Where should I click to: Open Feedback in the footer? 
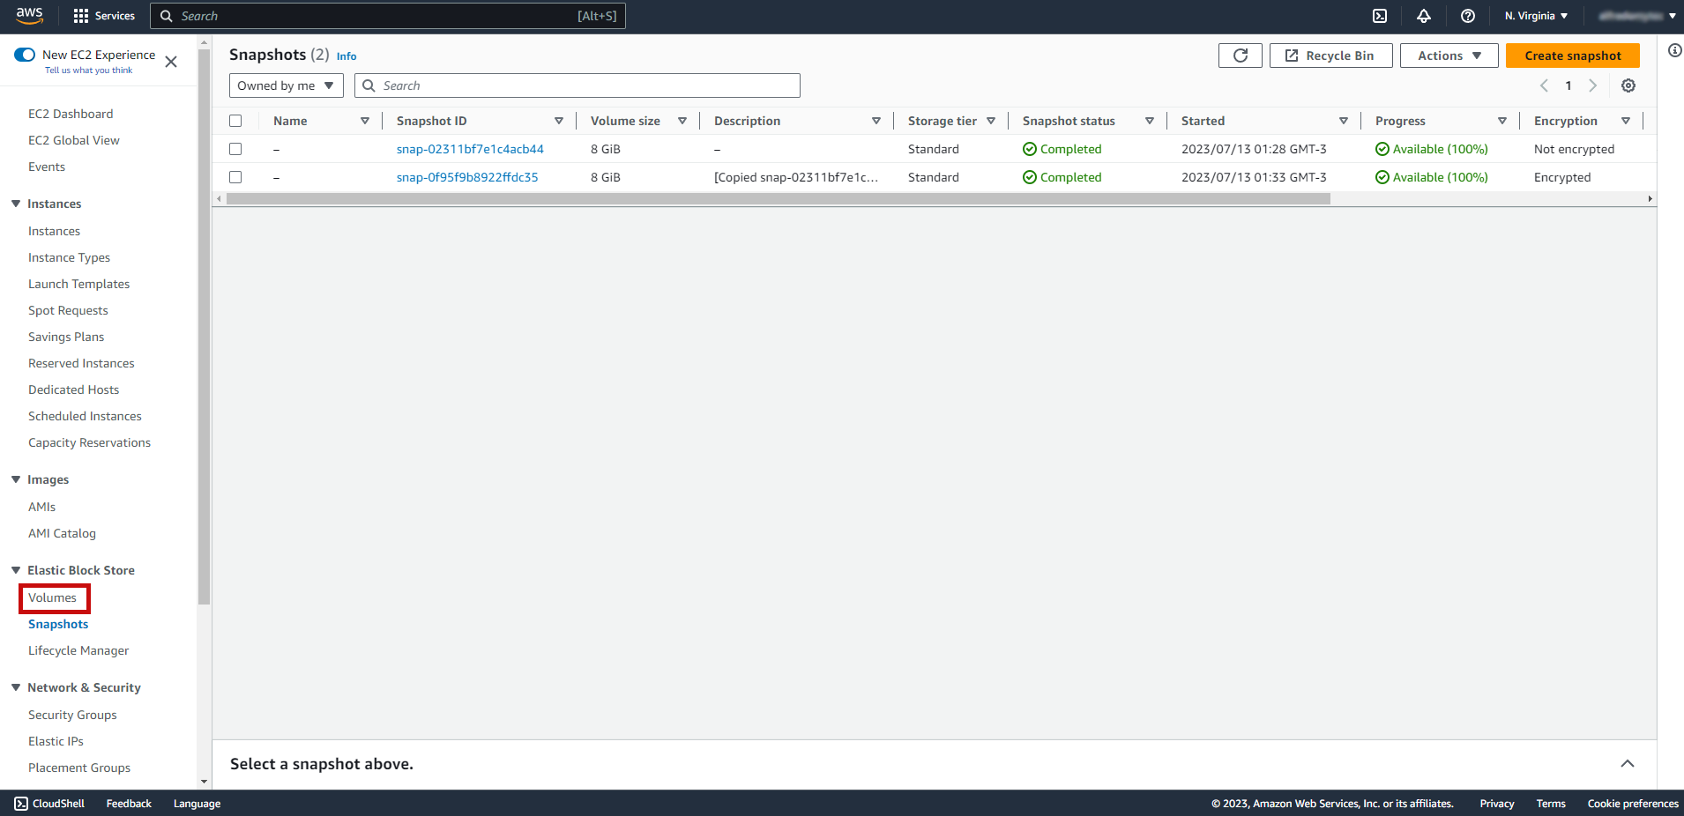[129, 804]
